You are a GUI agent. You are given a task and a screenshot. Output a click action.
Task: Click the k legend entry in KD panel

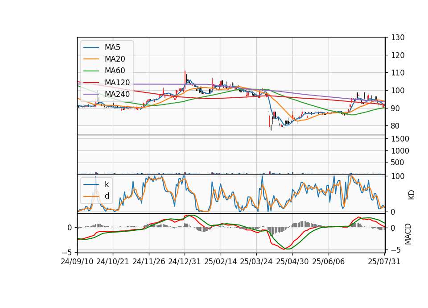point(107,184)
